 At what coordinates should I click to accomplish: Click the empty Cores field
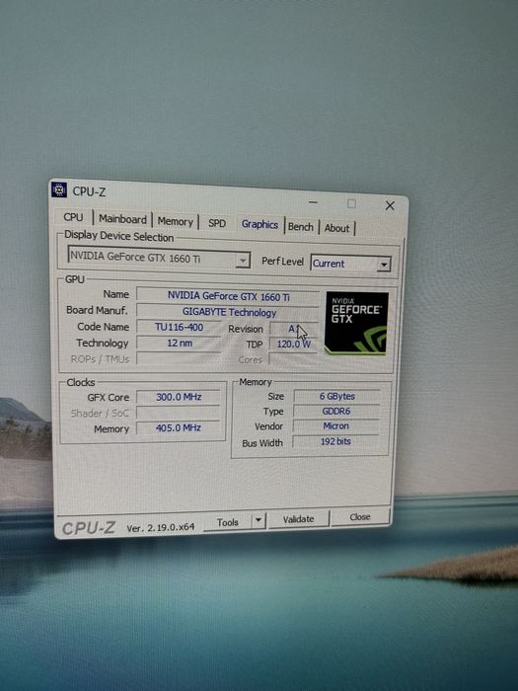(293, 359)
